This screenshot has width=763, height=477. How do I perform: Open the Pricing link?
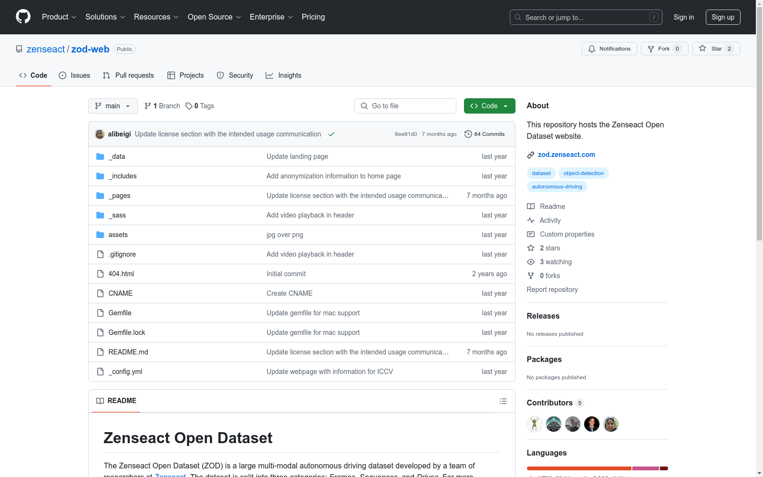[313, 17]
